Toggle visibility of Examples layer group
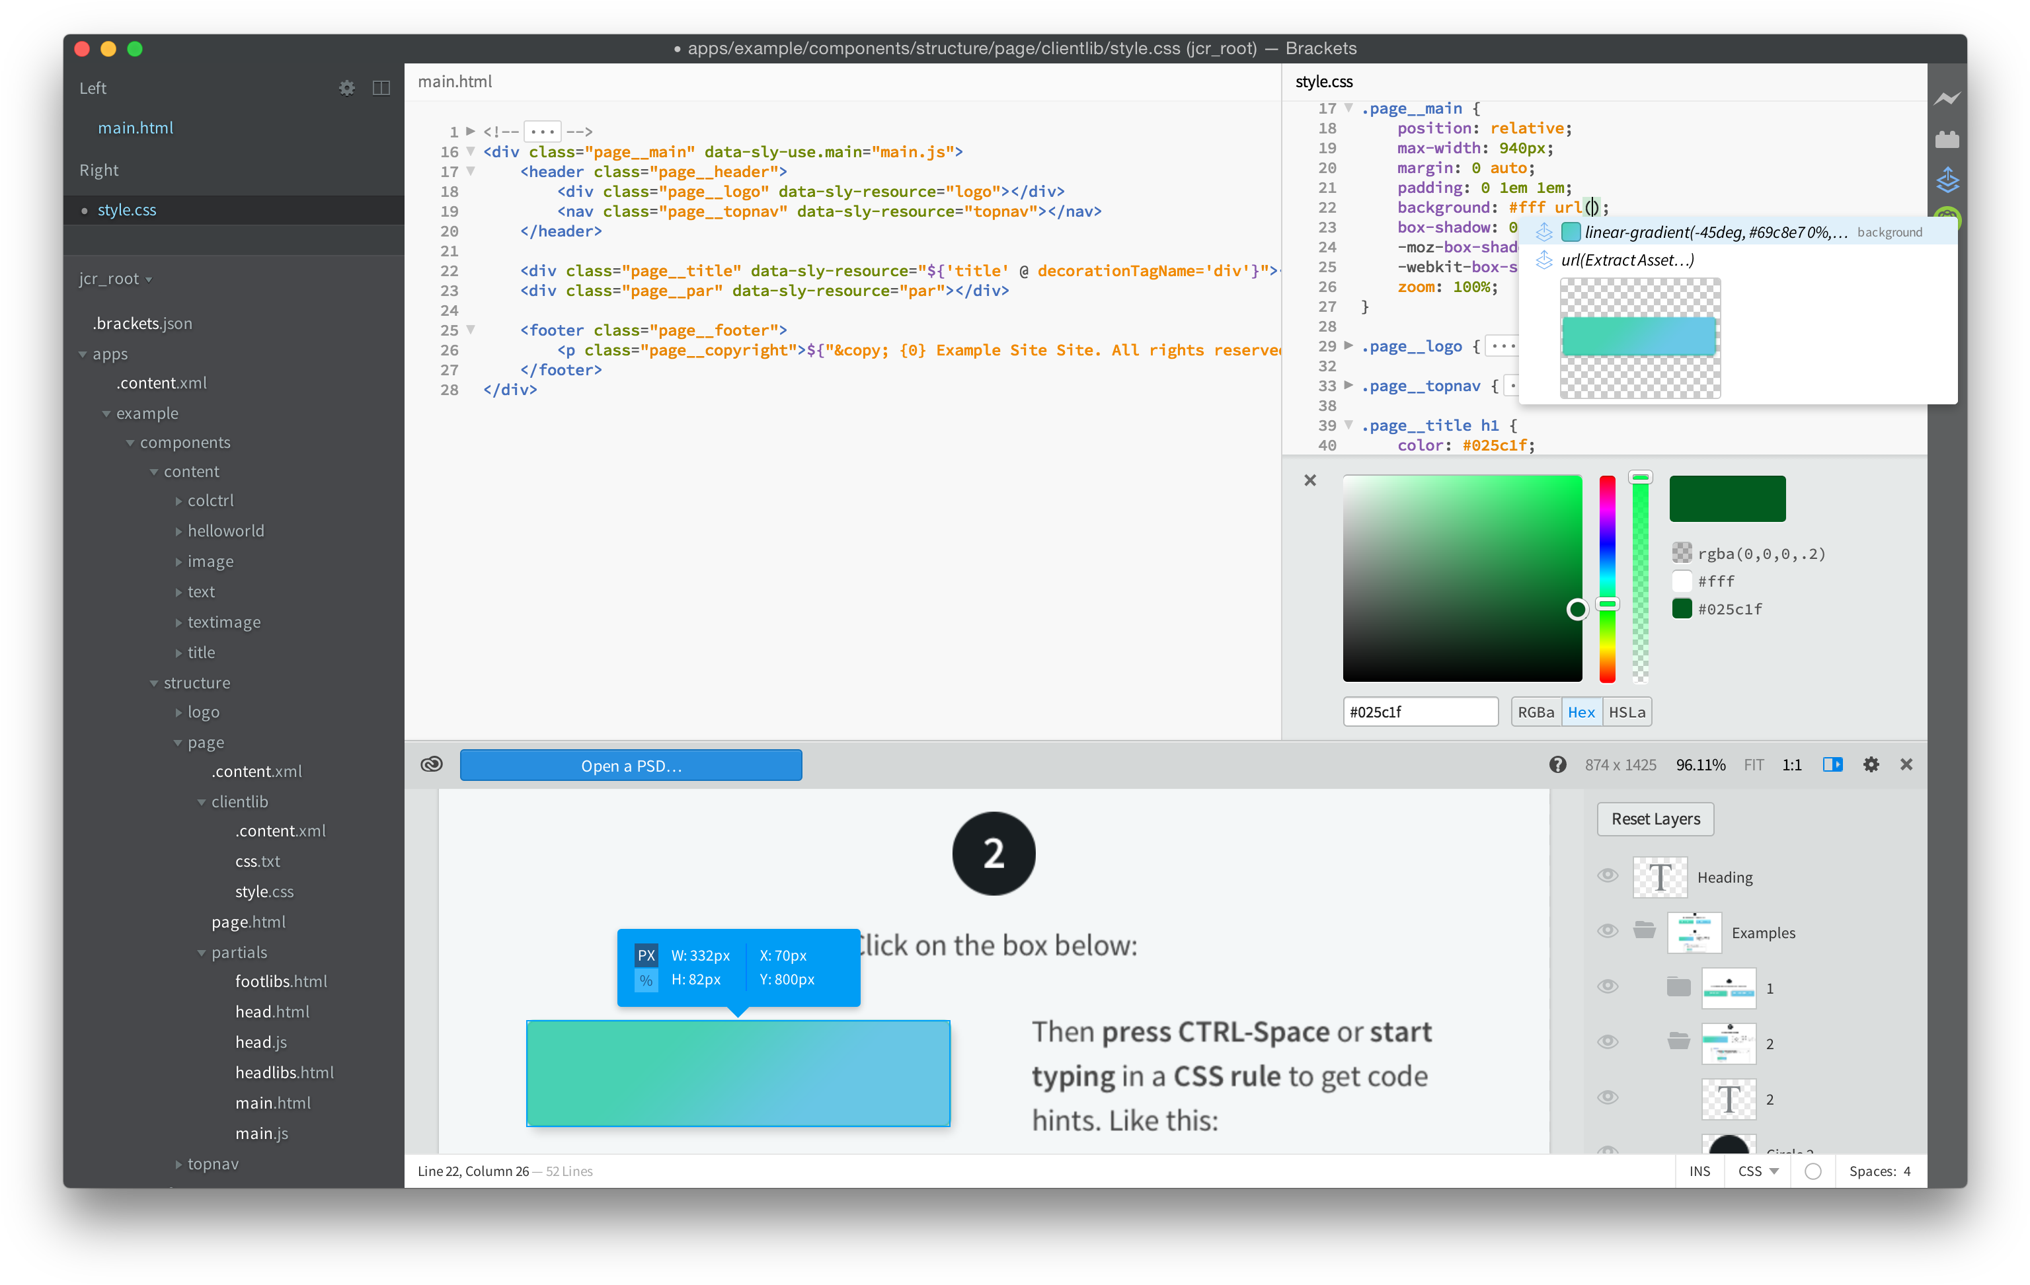 tap(1608, 931)
